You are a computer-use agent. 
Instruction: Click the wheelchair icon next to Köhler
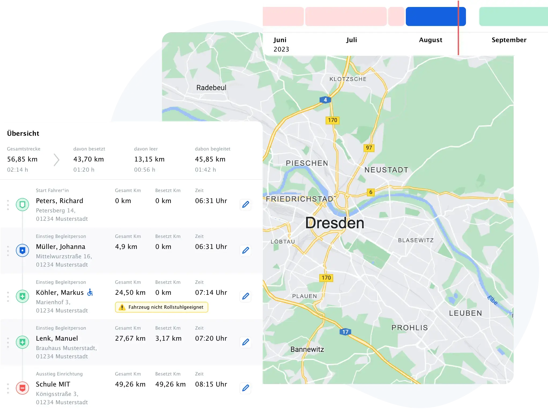(x=90, y=292)
